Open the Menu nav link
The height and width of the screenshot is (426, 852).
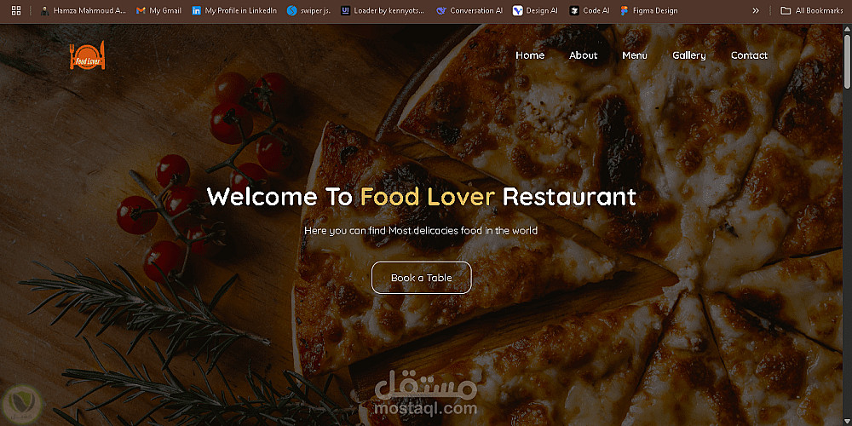tap(635, 55)
